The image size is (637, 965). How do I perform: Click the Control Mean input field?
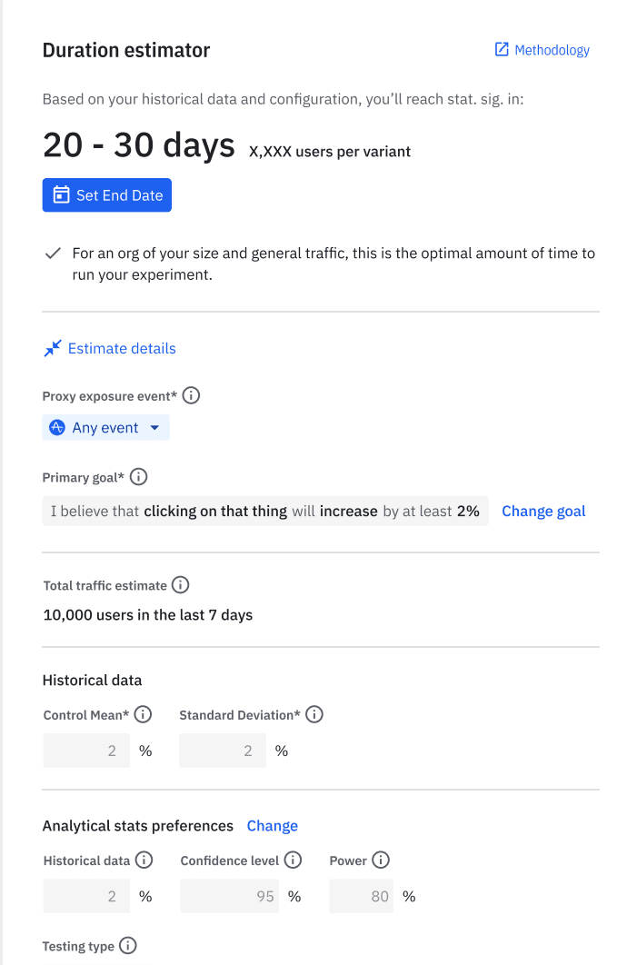86,750
